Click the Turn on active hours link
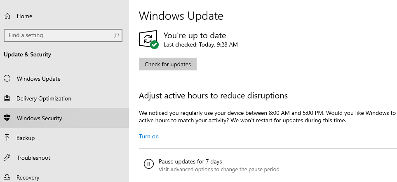 [x=149, y=137]
